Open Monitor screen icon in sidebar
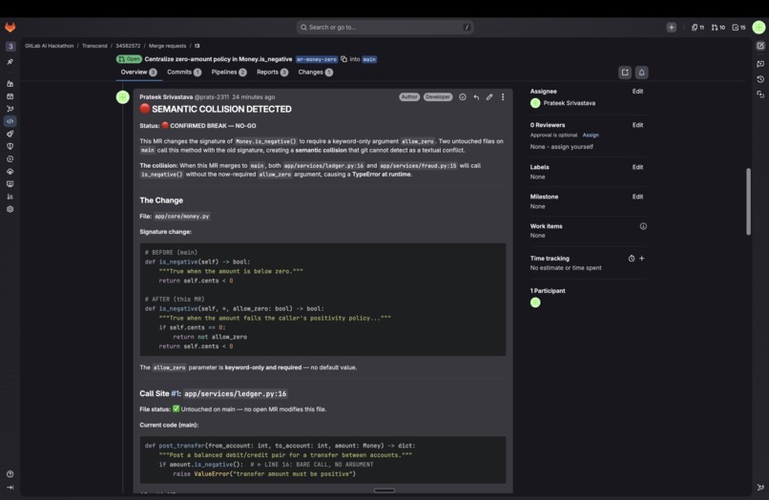The height and width of the screenshot is (500, 769). 10,184
